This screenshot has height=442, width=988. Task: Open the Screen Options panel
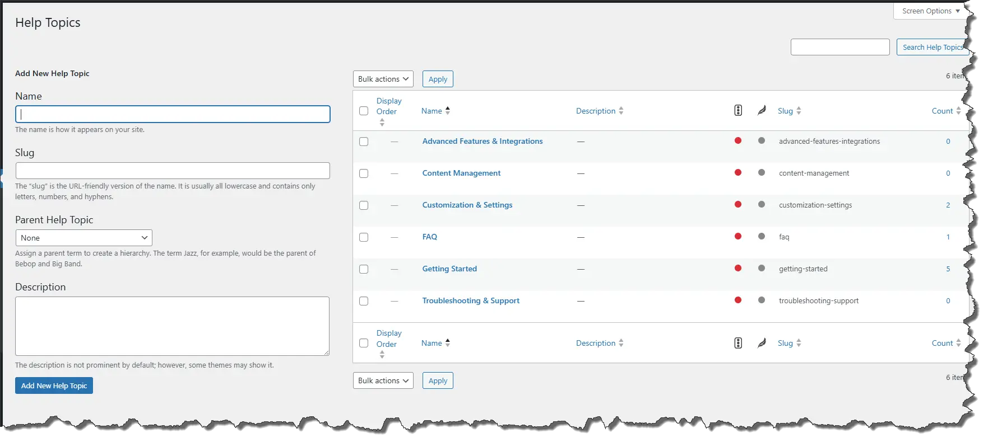930,11
